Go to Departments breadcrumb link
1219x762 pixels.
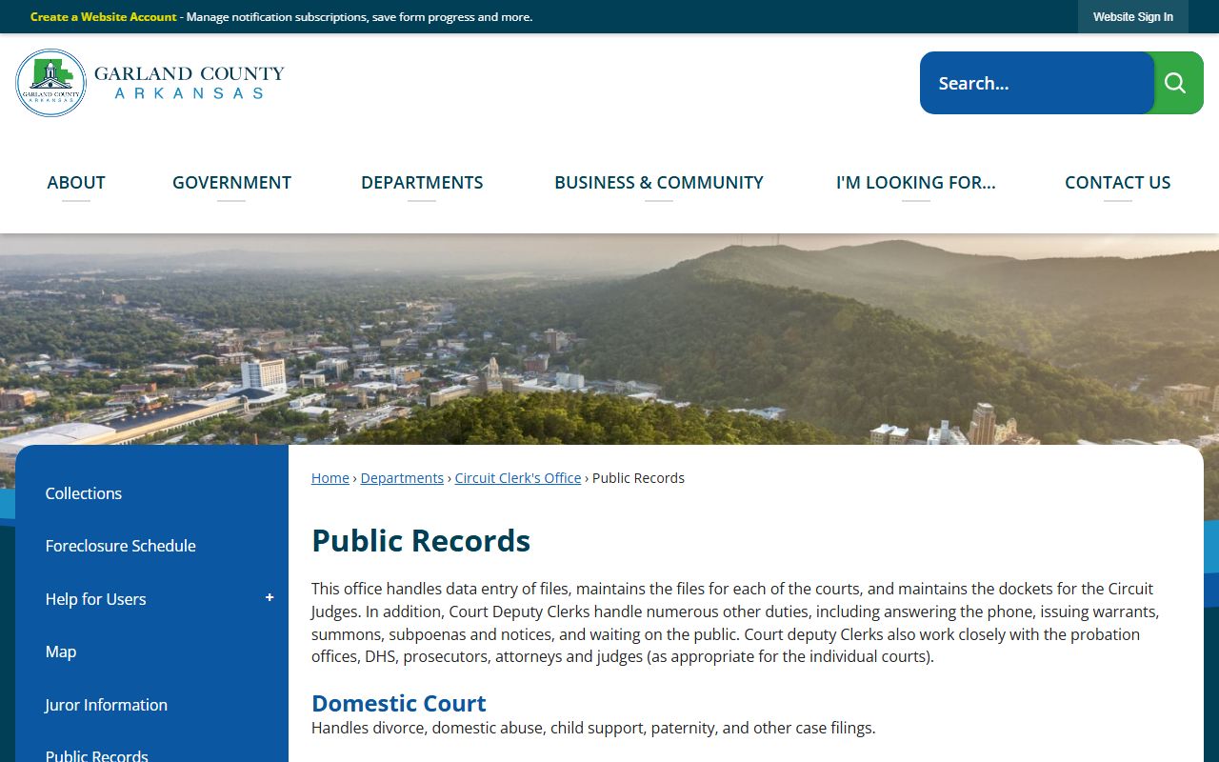(x=402, y=478)
